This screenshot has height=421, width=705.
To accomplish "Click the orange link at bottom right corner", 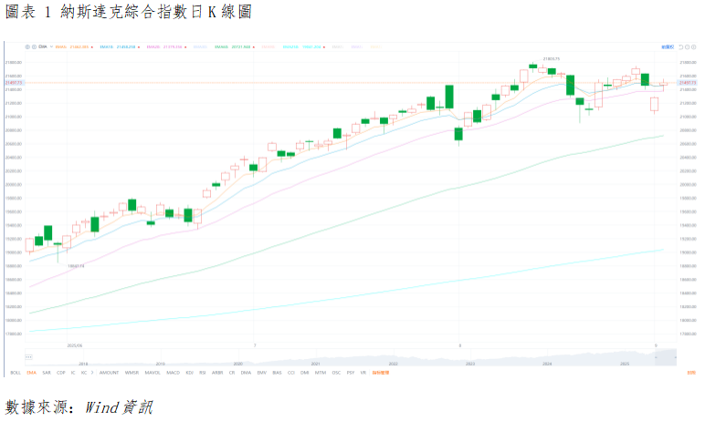I will [691, 373].
